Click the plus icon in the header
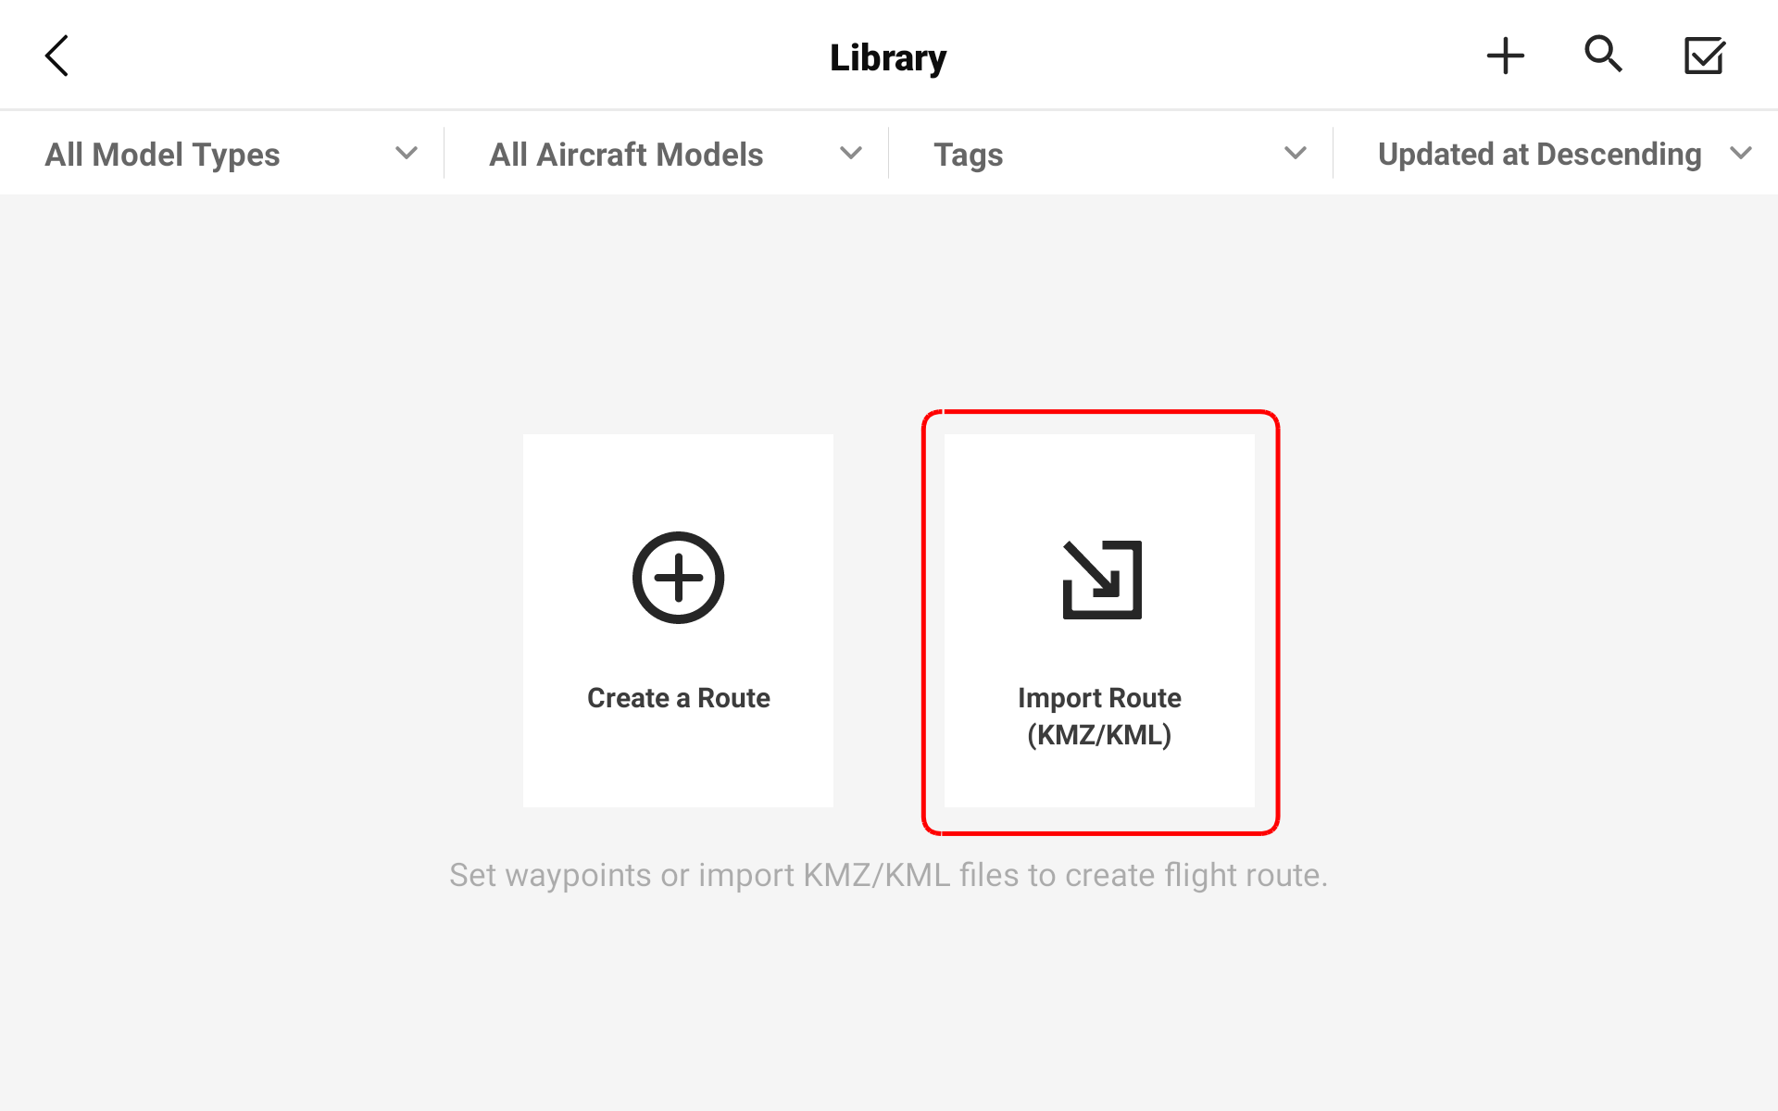Screen dimensions: 1778x1111 [x=1505, y=56]
